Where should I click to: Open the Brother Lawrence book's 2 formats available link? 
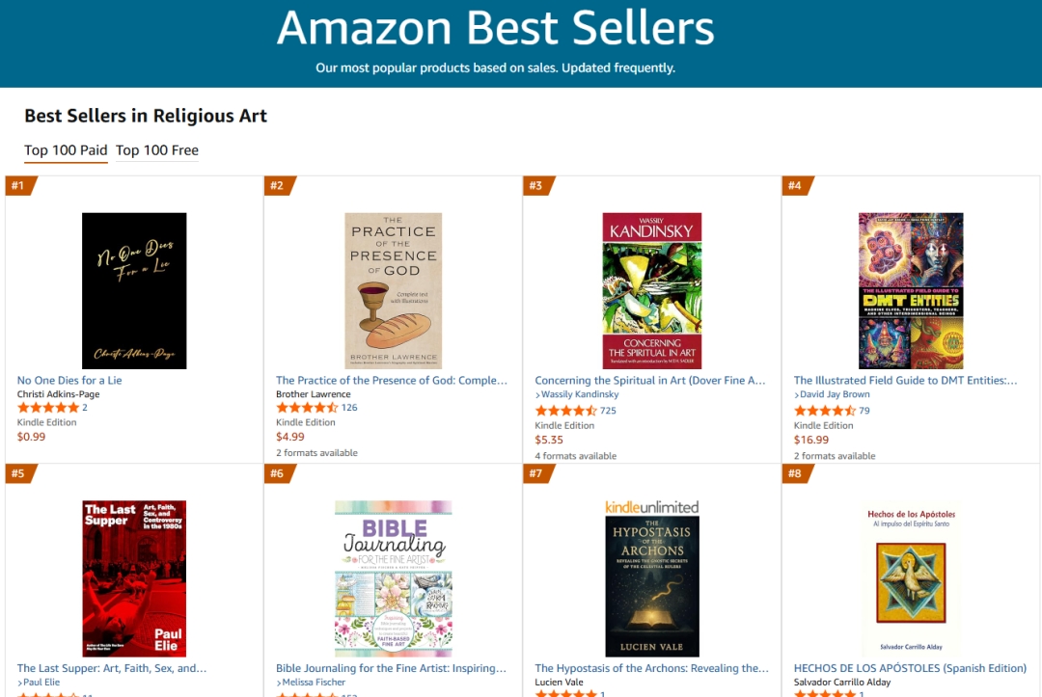pyautogui.click(x=316, y=453)
